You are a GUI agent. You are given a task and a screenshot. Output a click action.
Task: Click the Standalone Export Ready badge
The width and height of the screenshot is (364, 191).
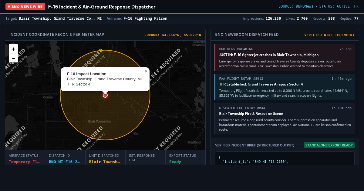click(x=329, y=145)
